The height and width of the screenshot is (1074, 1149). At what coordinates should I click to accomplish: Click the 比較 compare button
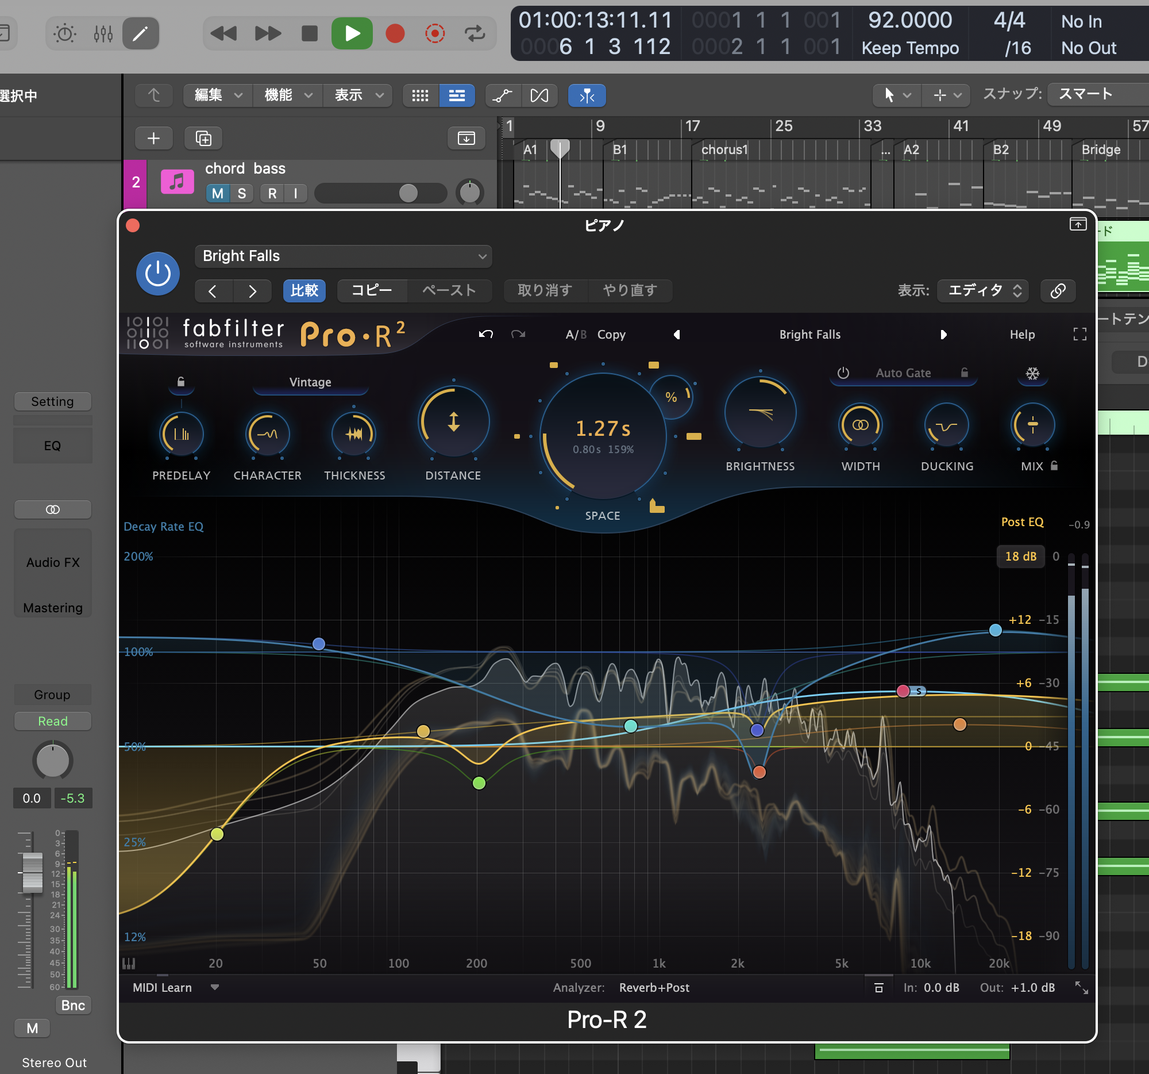pyautogui.click(x=304, y=290)
